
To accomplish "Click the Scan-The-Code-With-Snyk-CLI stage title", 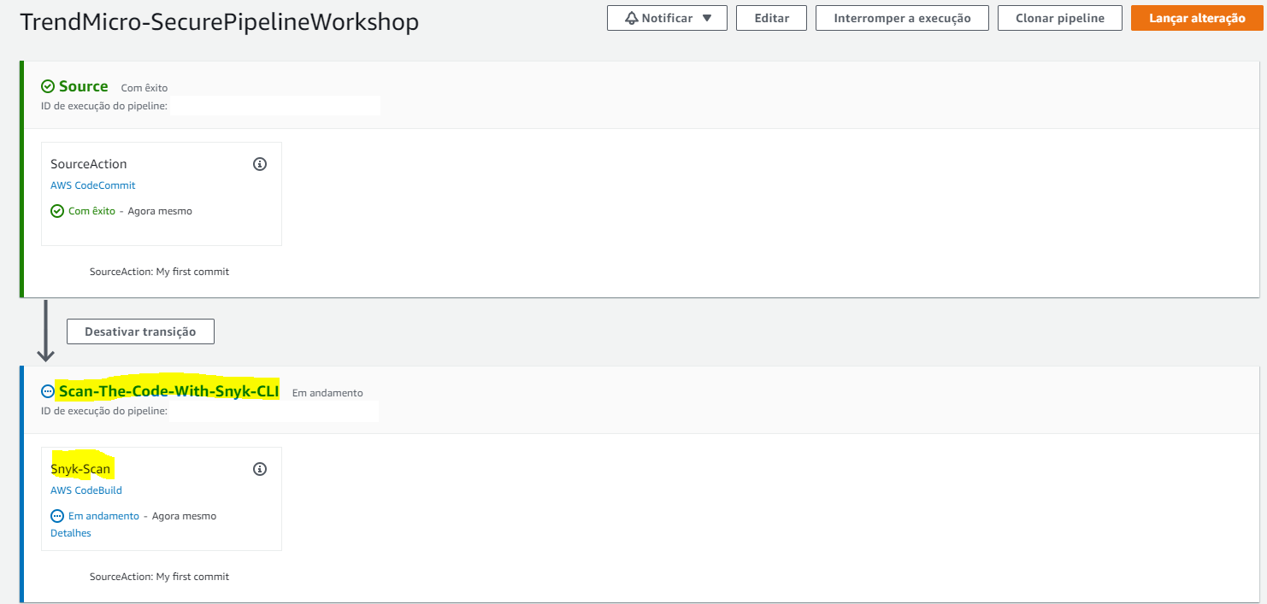I will tap(169, 391).
